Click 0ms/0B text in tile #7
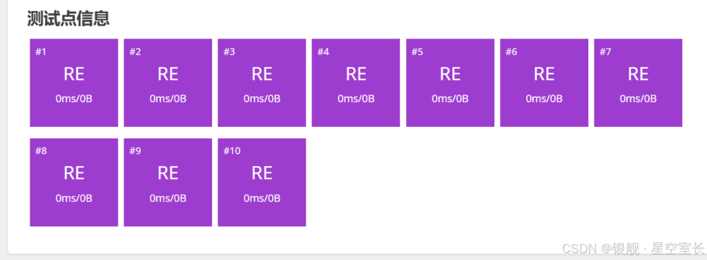707x260 pixels. click(x=638, y=99)
